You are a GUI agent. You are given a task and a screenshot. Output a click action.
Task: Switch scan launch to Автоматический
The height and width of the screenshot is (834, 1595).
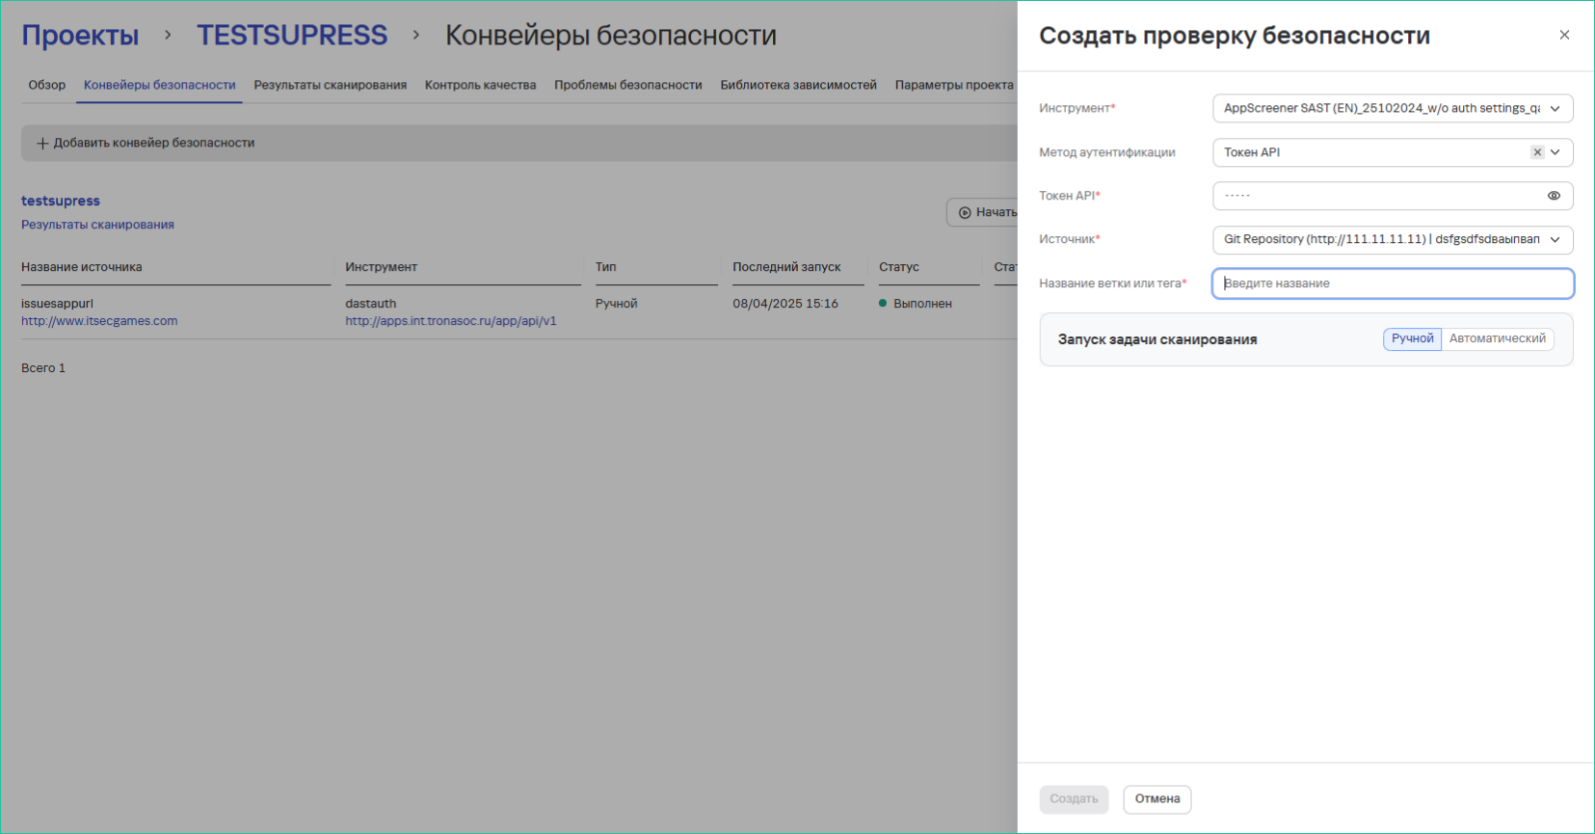coord(1497,338)
